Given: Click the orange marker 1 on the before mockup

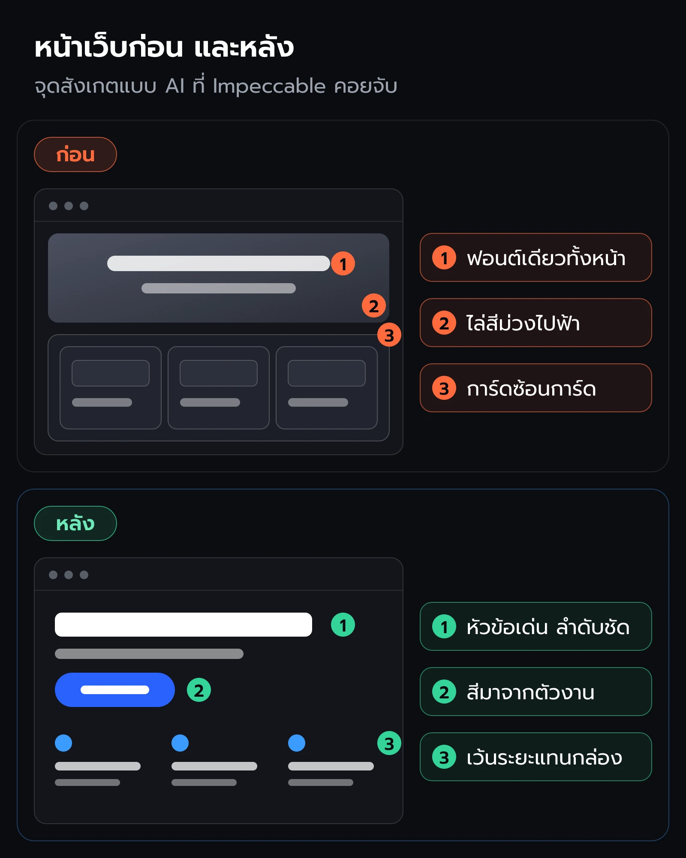Looking at the screenshot, I should 343,263.
